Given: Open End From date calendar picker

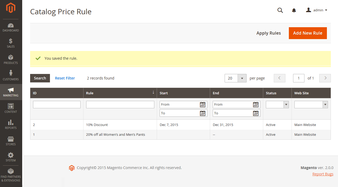Looking at the screenshot, I should pos(256,105).
